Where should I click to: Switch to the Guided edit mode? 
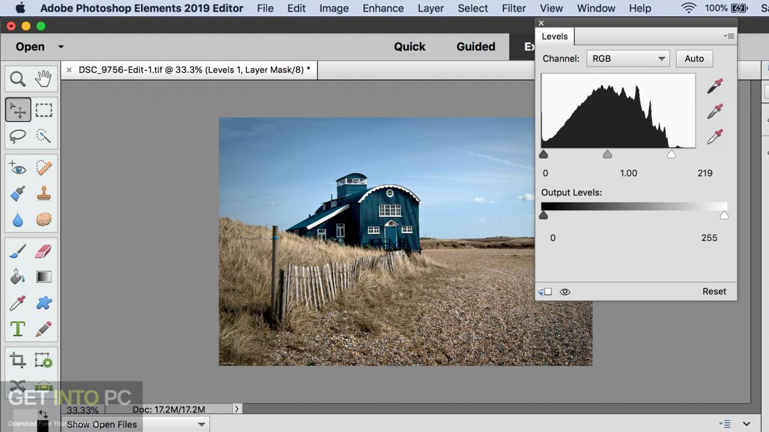click(x=476, y=46)
